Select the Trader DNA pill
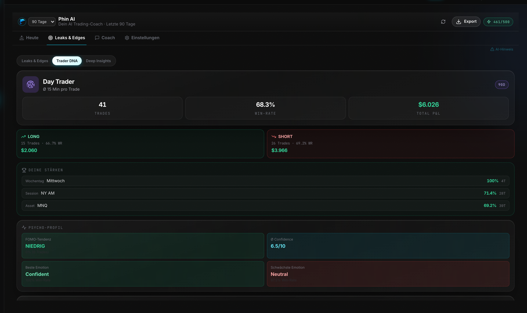The height and width of the screenshot is (313, 527). pyautogui.click(x=67, y=61)
